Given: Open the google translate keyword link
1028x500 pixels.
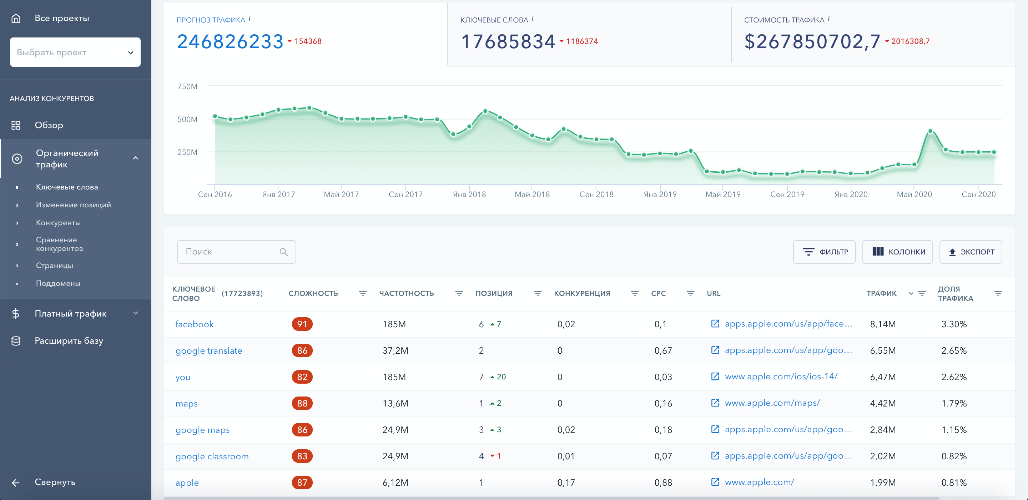Looking at the screenshot, I should (x=209, y=350).
